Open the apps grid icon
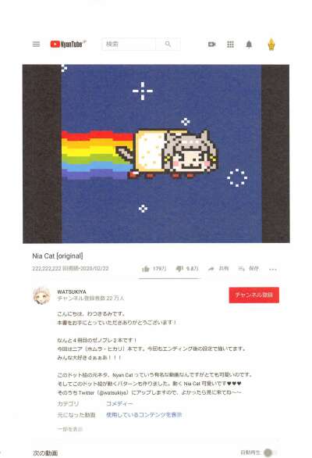 click(230, 45)
